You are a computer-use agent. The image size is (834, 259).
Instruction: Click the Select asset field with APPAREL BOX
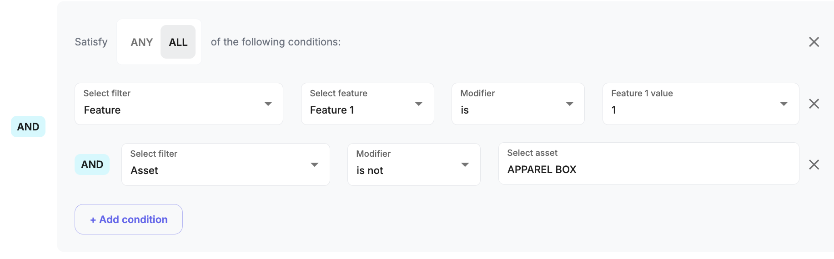pos(648,164)
